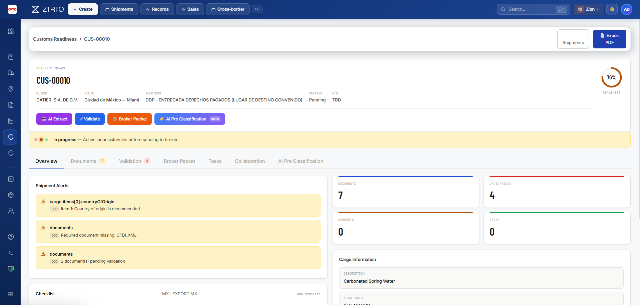This screenshot has width=640, height=305.
Task: Click the 'Carbonated Spring Water' description text
Action: pos(369,281)
